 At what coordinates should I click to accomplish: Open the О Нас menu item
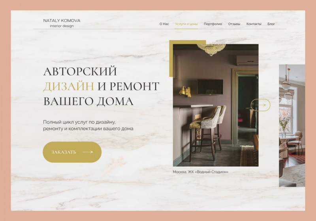pos(164,24)
